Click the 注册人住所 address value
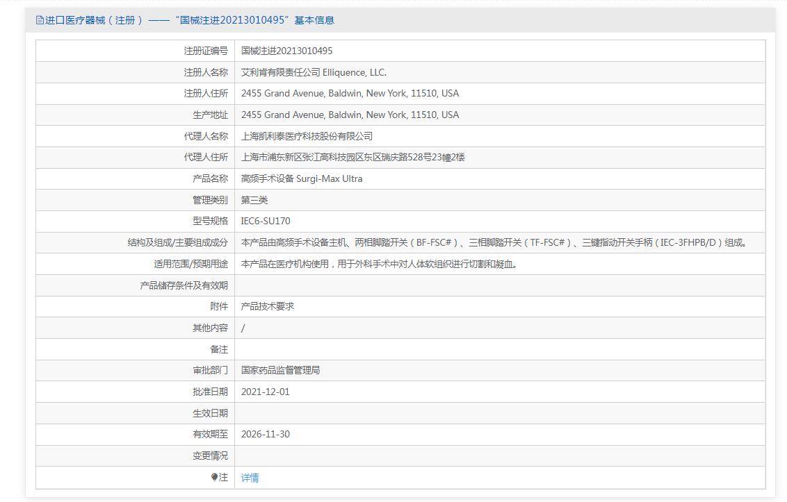Image resolution: width=787 pixels, height=502 pixels. (x=350, y=93)
